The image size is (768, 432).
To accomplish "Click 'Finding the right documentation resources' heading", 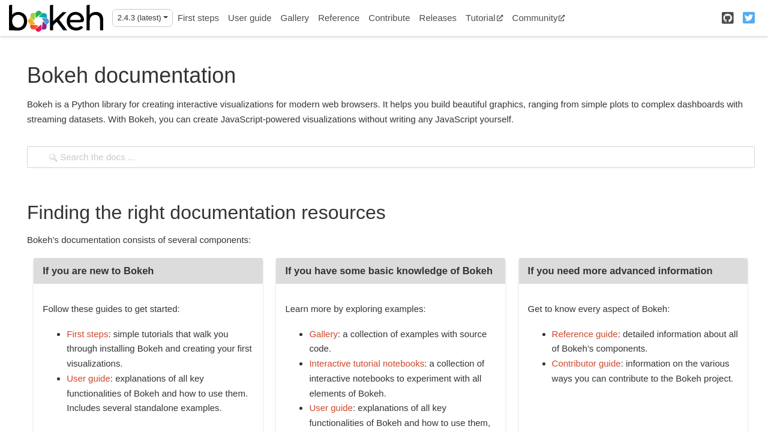I will pos(206,213).
